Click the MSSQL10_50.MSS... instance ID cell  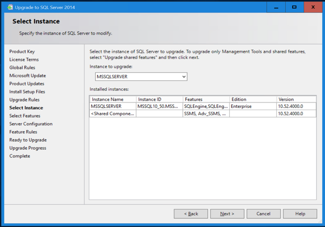click(x=159, y=106)
